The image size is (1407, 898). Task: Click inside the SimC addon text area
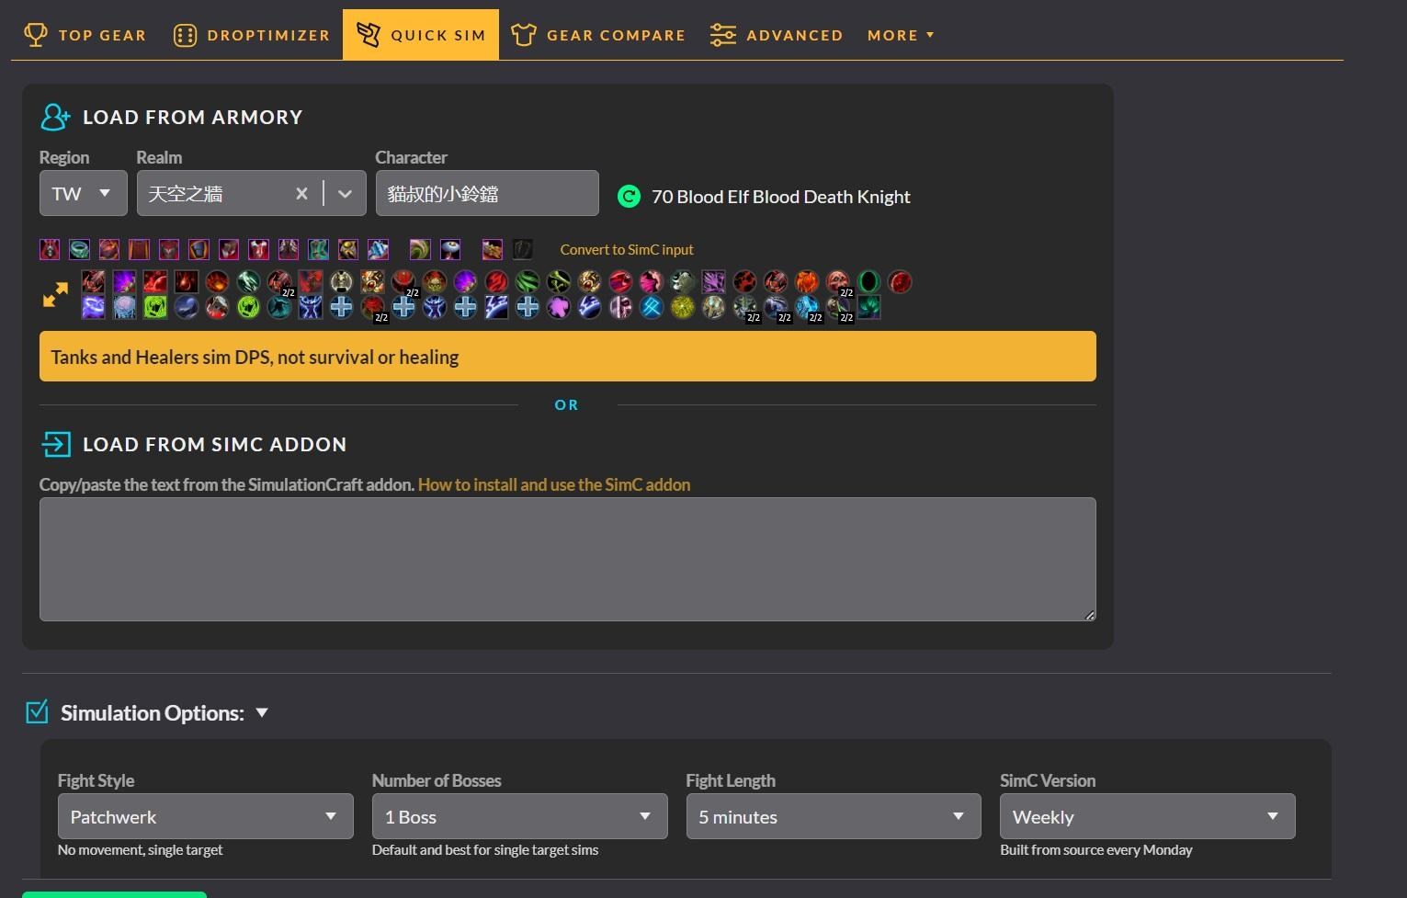click(567, 559)
